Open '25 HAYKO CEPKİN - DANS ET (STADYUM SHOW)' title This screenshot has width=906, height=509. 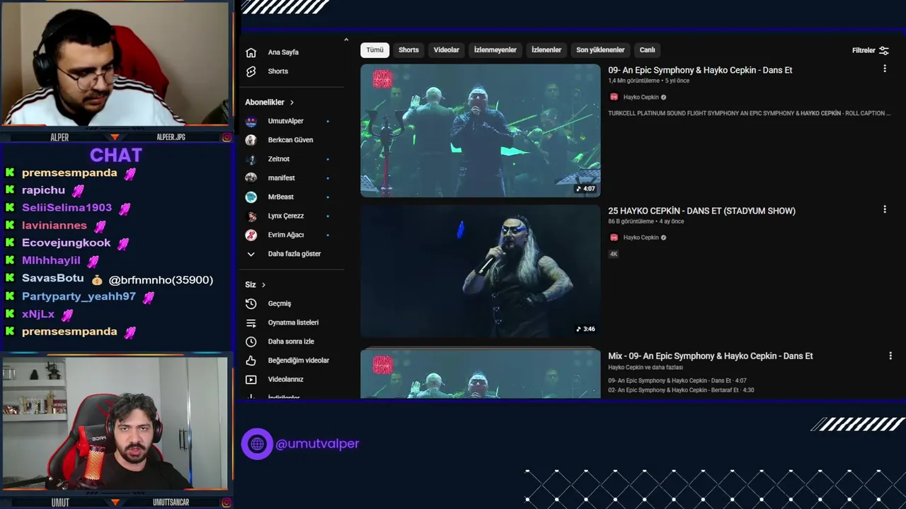(x=701, y=211)
